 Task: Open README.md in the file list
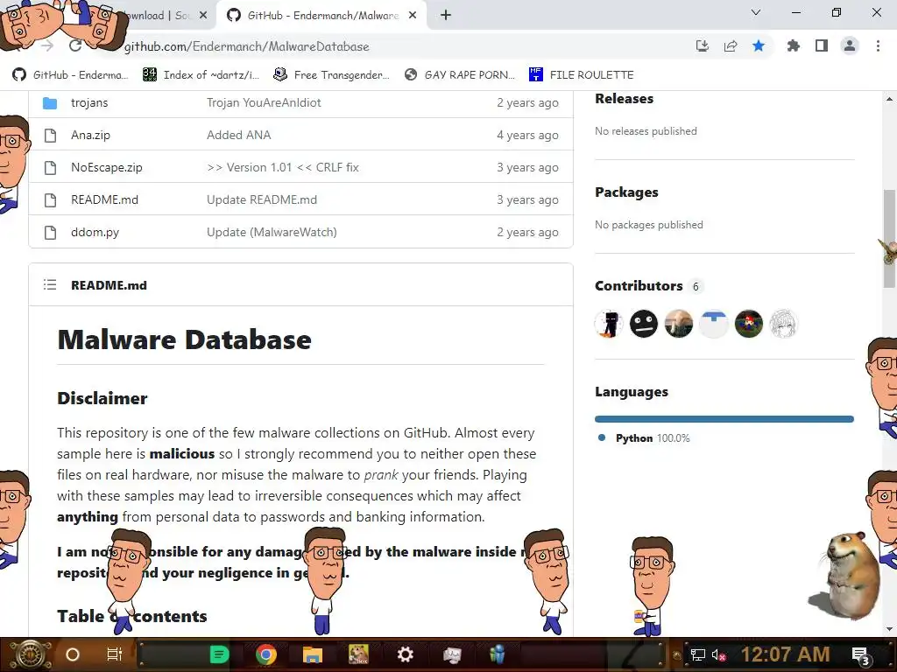[105, 200]
